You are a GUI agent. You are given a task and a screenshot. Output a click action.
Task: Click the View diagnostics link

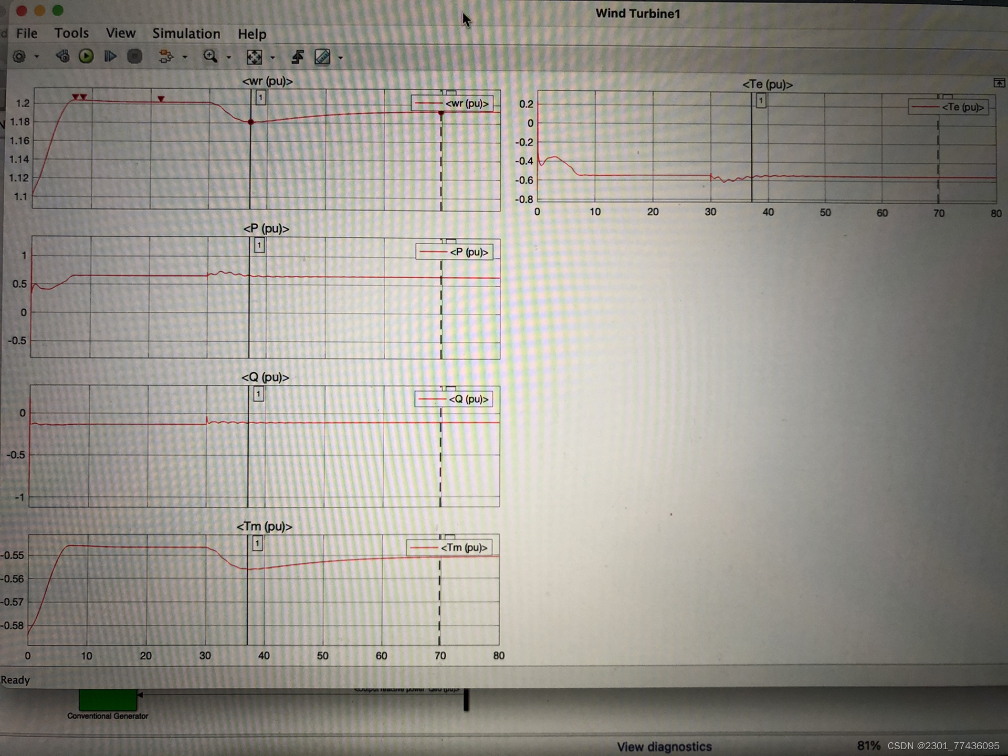coord(665,746)
